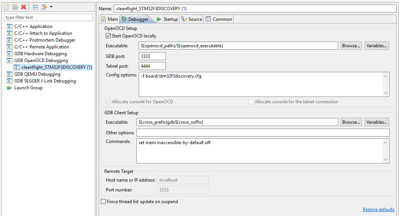This screenshot has height=216, width=399.
Task: Collapse all configurations in the tree
Action: (x=35, y=7)
